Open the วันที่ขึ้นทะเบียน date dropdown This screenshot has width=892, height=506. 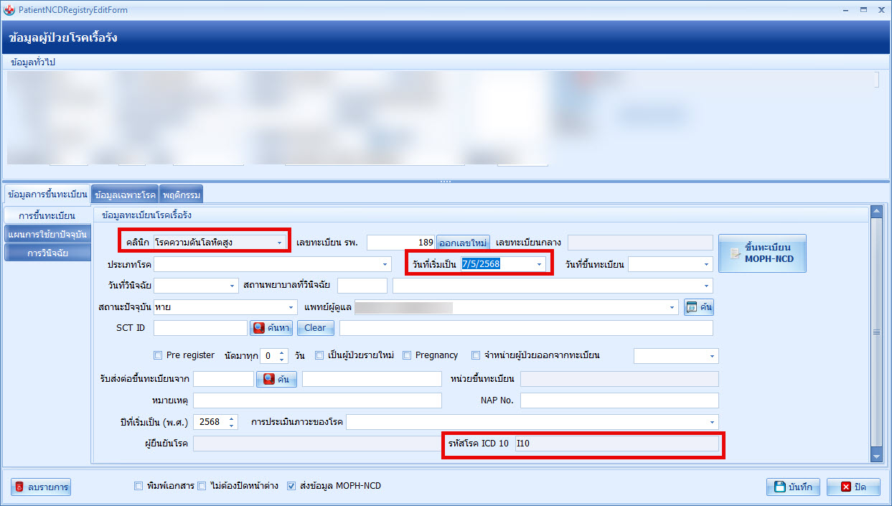[707, 264]
